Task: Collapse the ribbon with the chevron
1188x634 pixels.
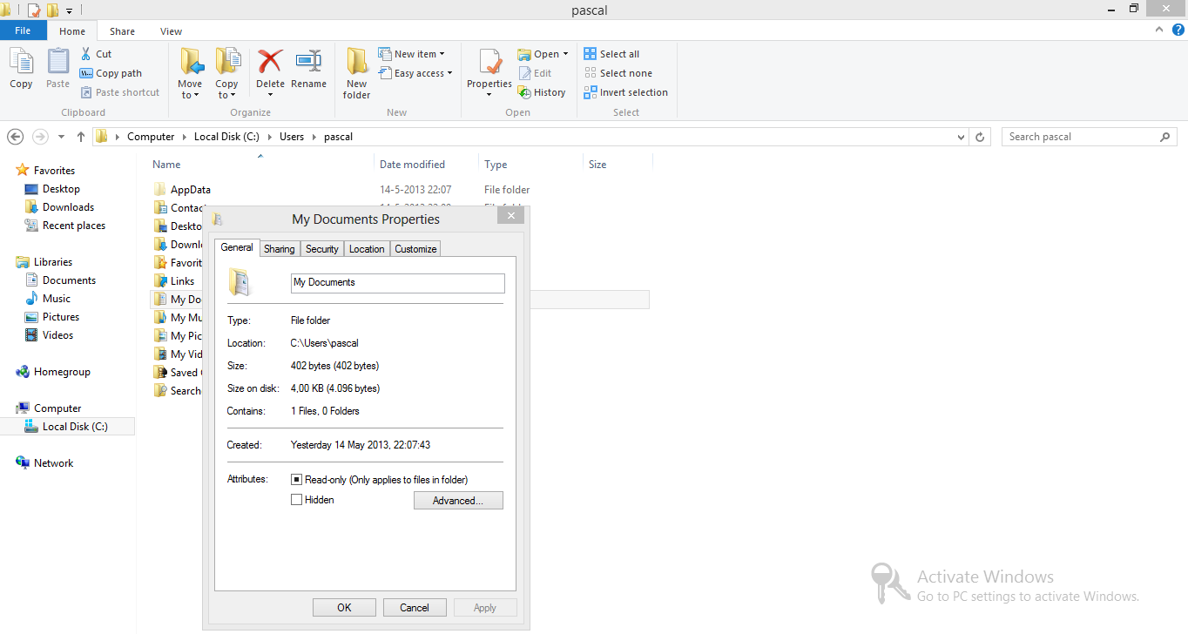Action: (x=1158, y=30)
